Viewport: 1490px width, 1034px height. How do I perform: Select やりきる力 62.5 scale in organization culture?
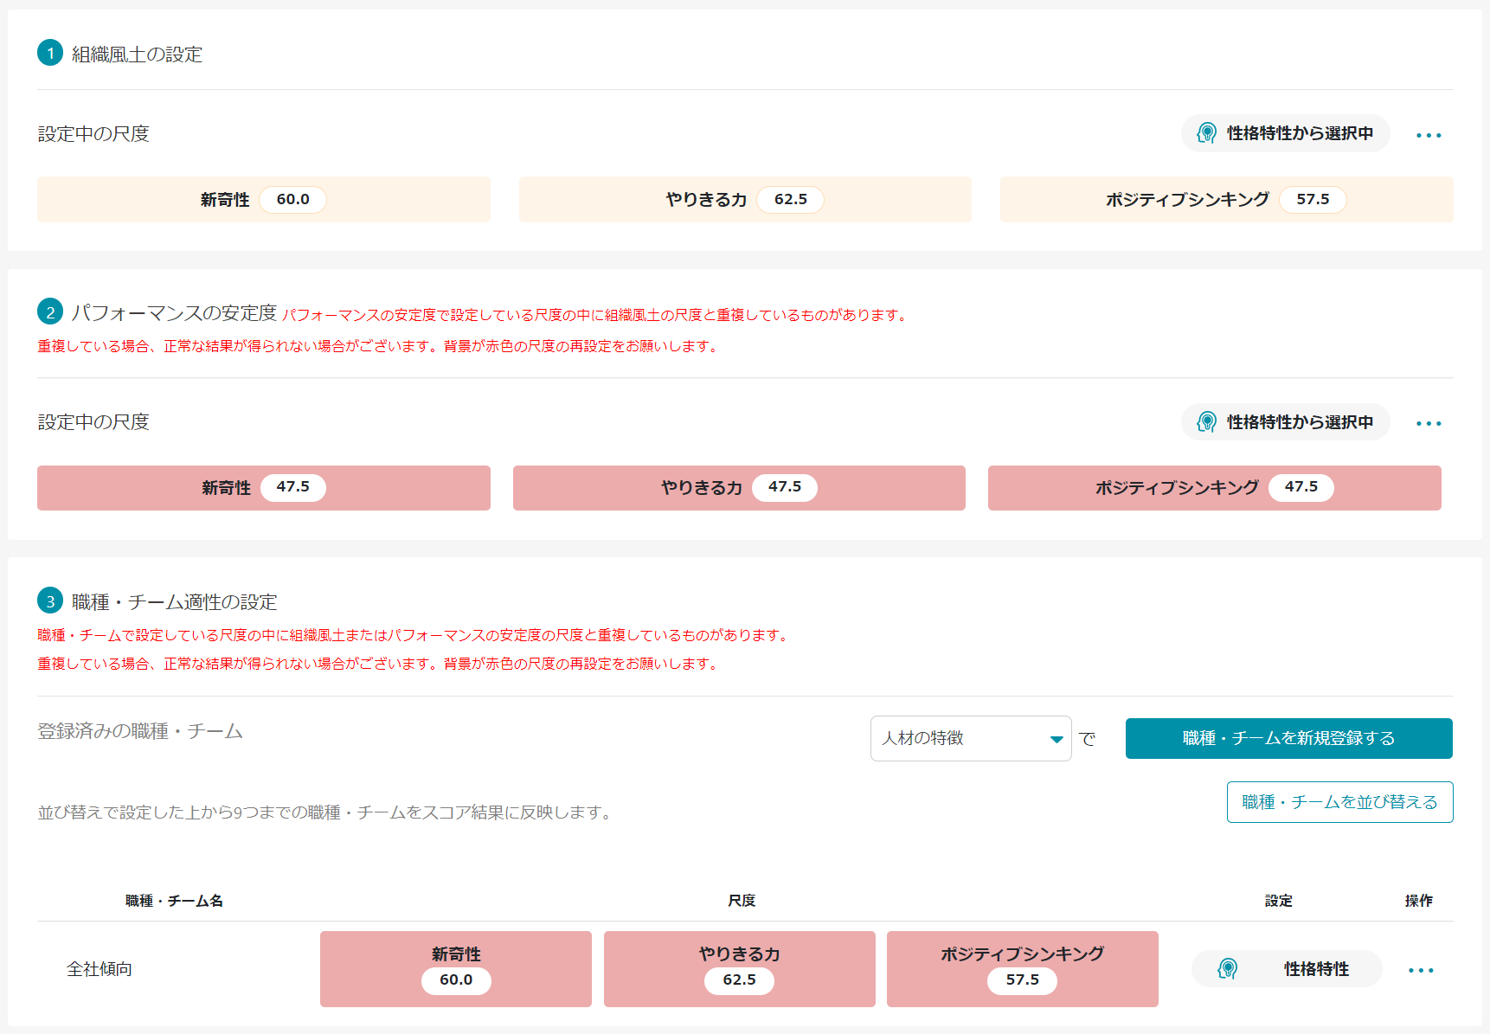tap(744, 200)
